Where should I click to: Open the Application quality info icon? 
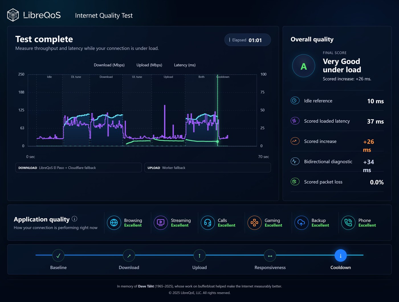pos(74,219)
